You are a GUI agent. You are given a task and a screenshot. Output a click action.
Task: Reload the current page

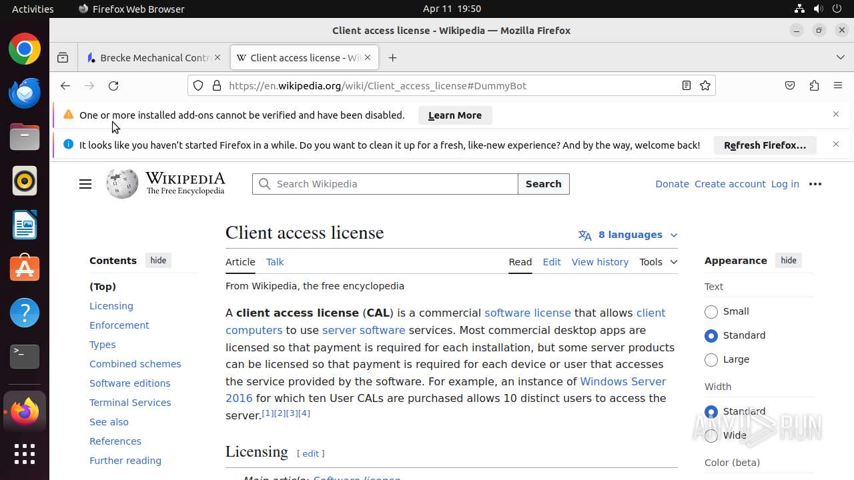coord(113,86)
